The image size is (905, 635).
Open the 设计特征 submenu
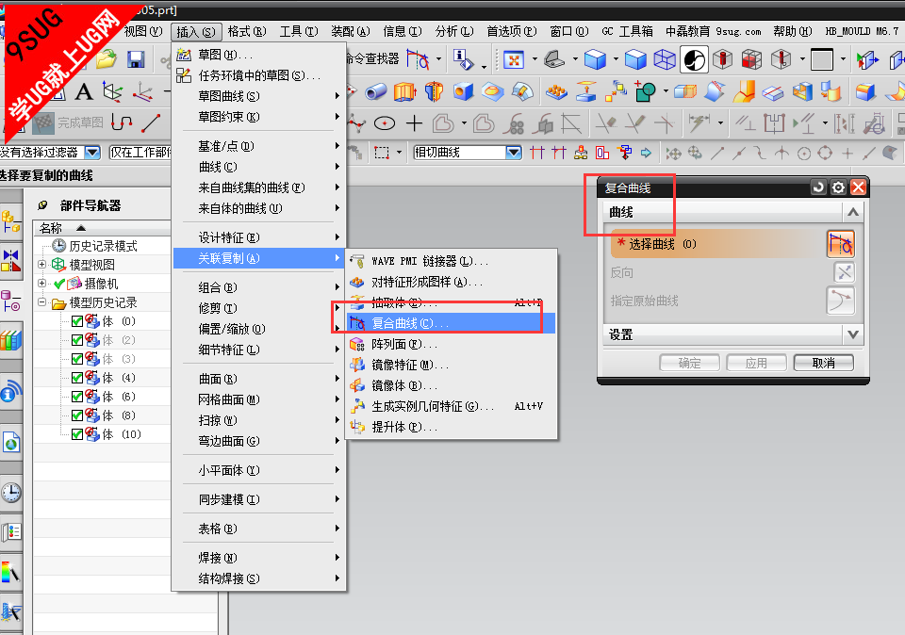(259, 237)
